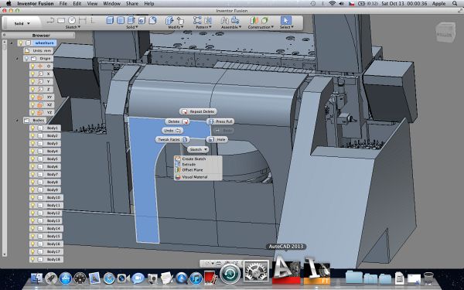Open the Share menu

point(132,4)
